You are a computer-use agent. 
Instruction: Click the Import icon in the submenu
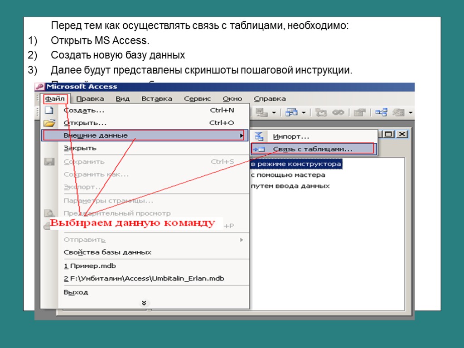point(259,136)
